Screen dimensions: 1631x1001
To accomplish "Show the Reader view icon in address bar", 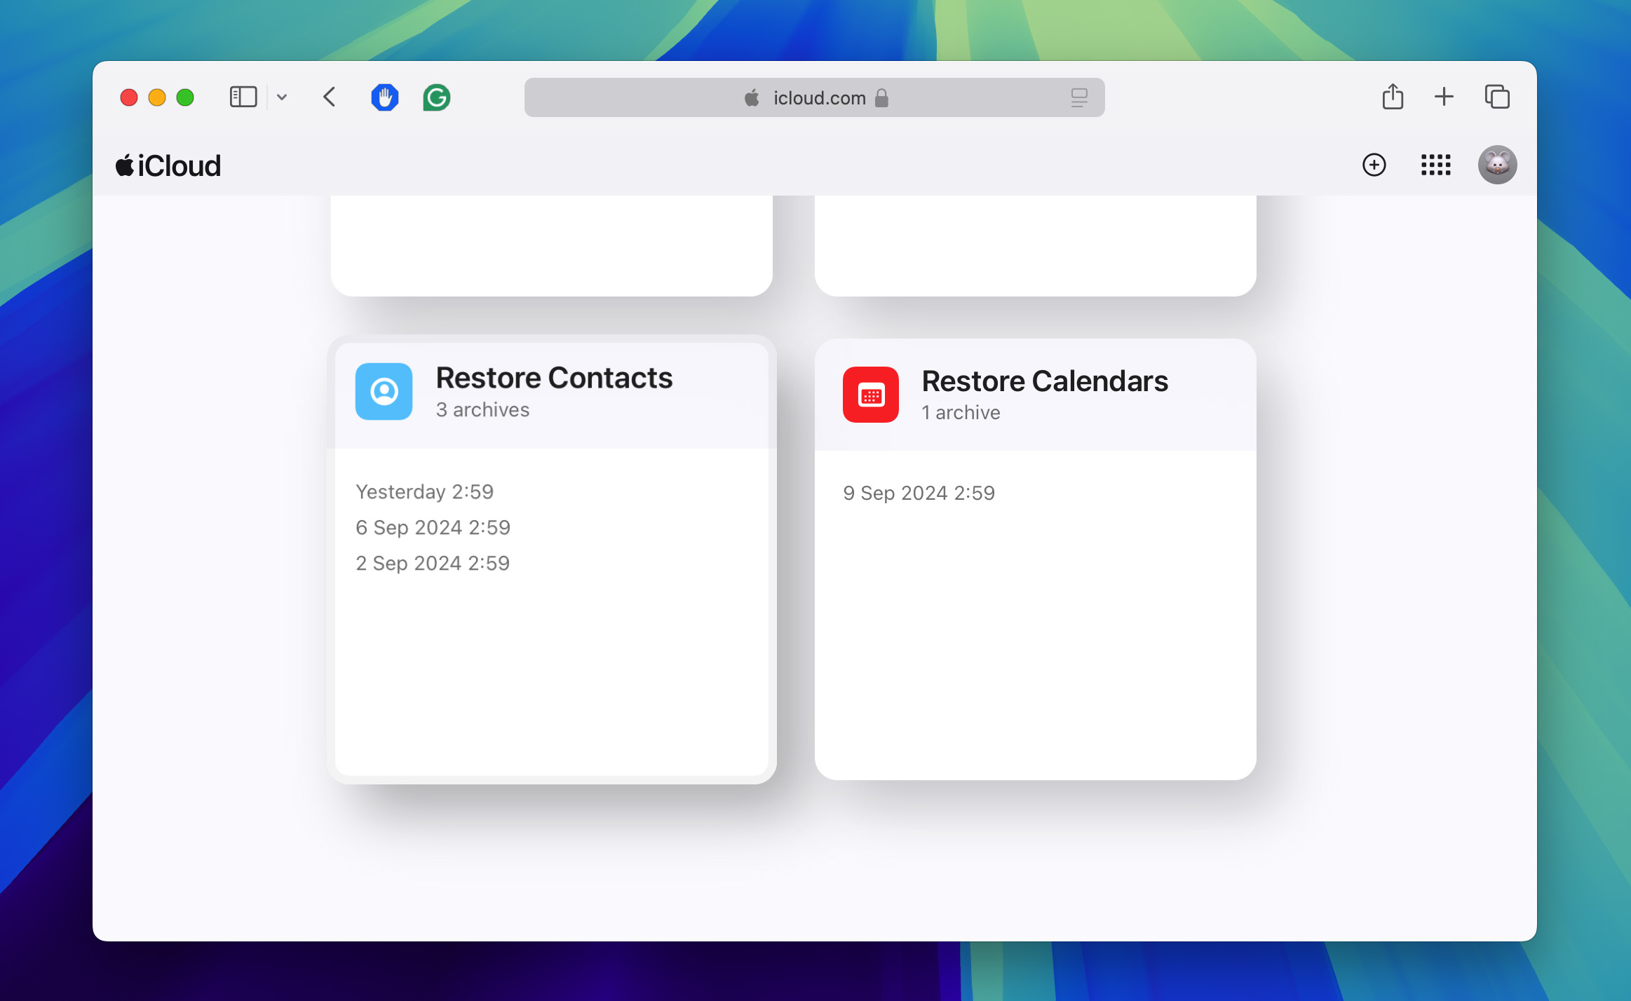I will coord(1079,97).
